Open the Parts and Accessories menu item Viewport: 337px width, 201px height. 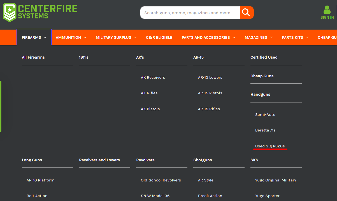(206, 37)
